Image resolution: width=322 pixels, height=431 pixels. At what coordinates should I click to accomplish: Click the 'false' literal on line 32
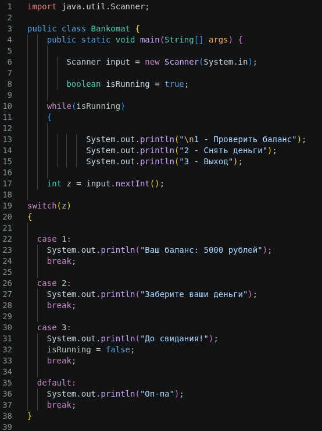(118, 349)
